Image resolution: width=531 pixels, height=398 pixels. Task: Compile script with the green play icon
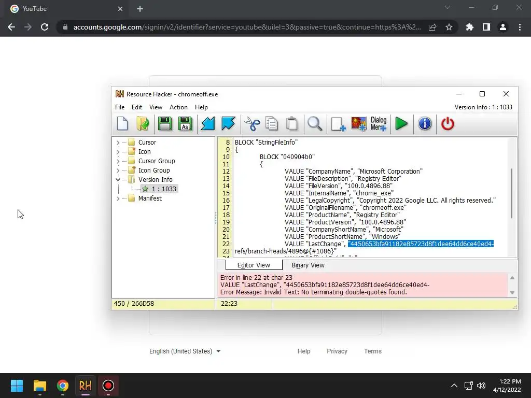click(402, 124)
